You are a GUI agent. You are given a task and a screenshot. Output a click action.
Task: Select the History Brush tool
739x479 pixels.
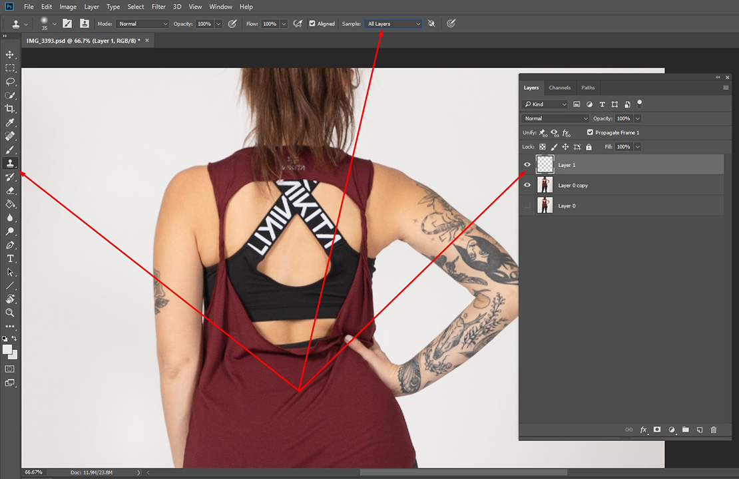(10, 177)
